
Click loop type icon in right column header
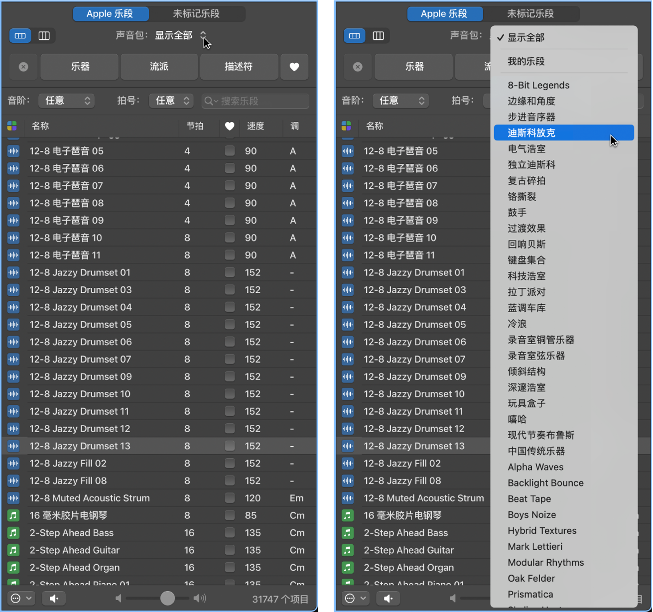click(x=347, y=126)
